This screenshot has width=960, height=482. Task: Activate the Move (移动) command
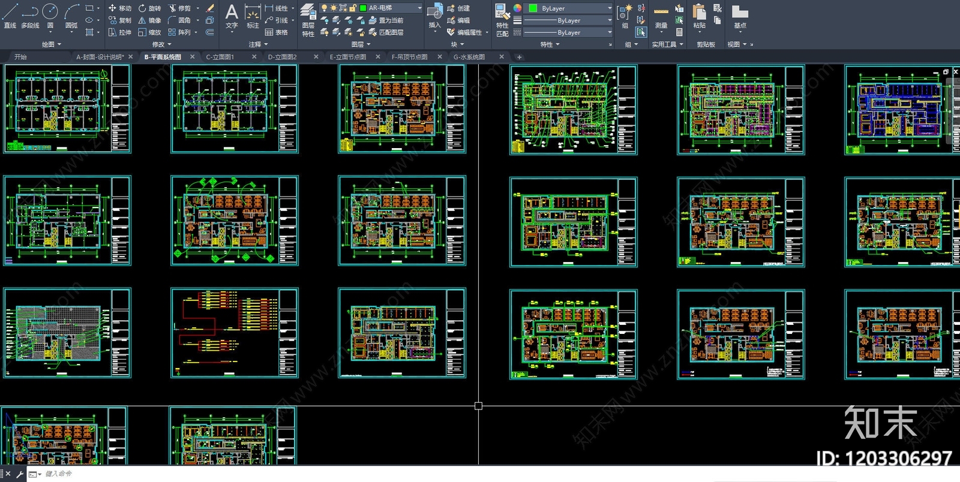click(119, 8)
